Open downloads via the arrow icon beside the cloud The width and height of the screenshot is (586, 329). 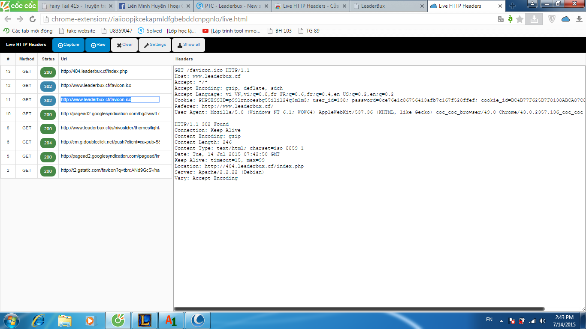click(578, 19)
